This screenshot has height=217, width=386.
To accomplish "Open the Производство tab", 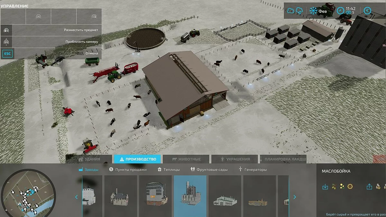I will (x=137, y=159).
